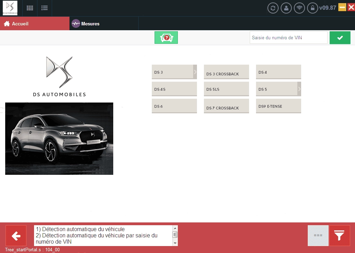Click the three-dots more options button
The height and width of the screenshot is (253, 355).
[318, 236]
